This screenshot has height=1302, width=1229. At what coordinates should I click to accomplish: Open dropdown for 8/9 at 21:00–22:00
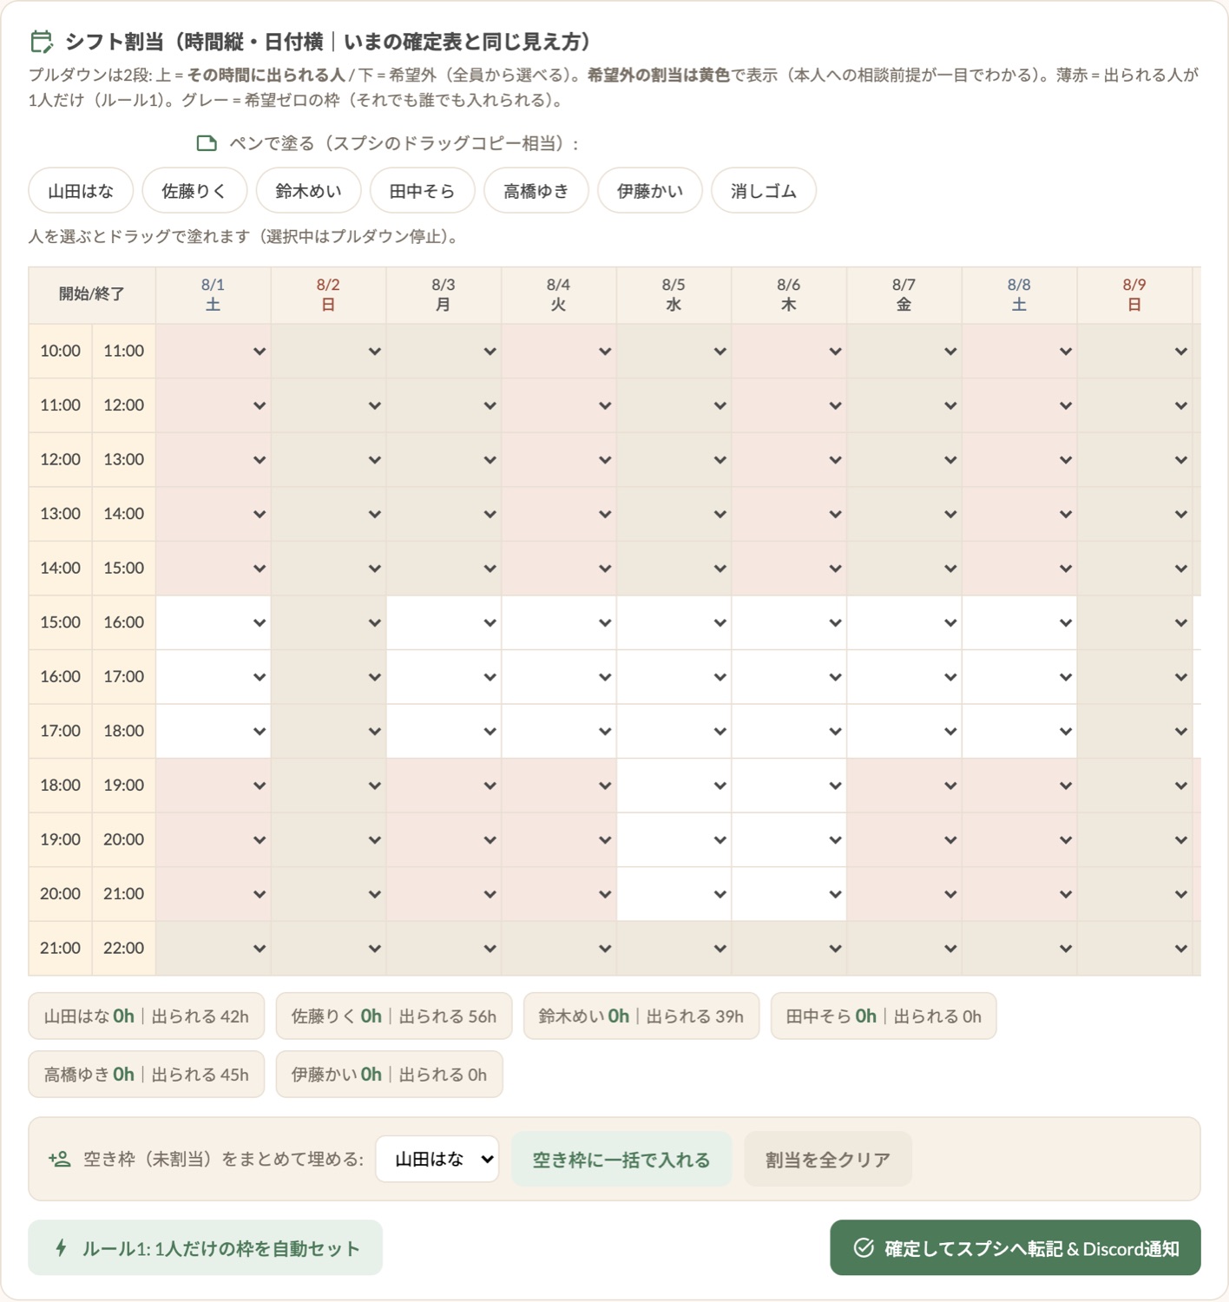[1135, 948]
